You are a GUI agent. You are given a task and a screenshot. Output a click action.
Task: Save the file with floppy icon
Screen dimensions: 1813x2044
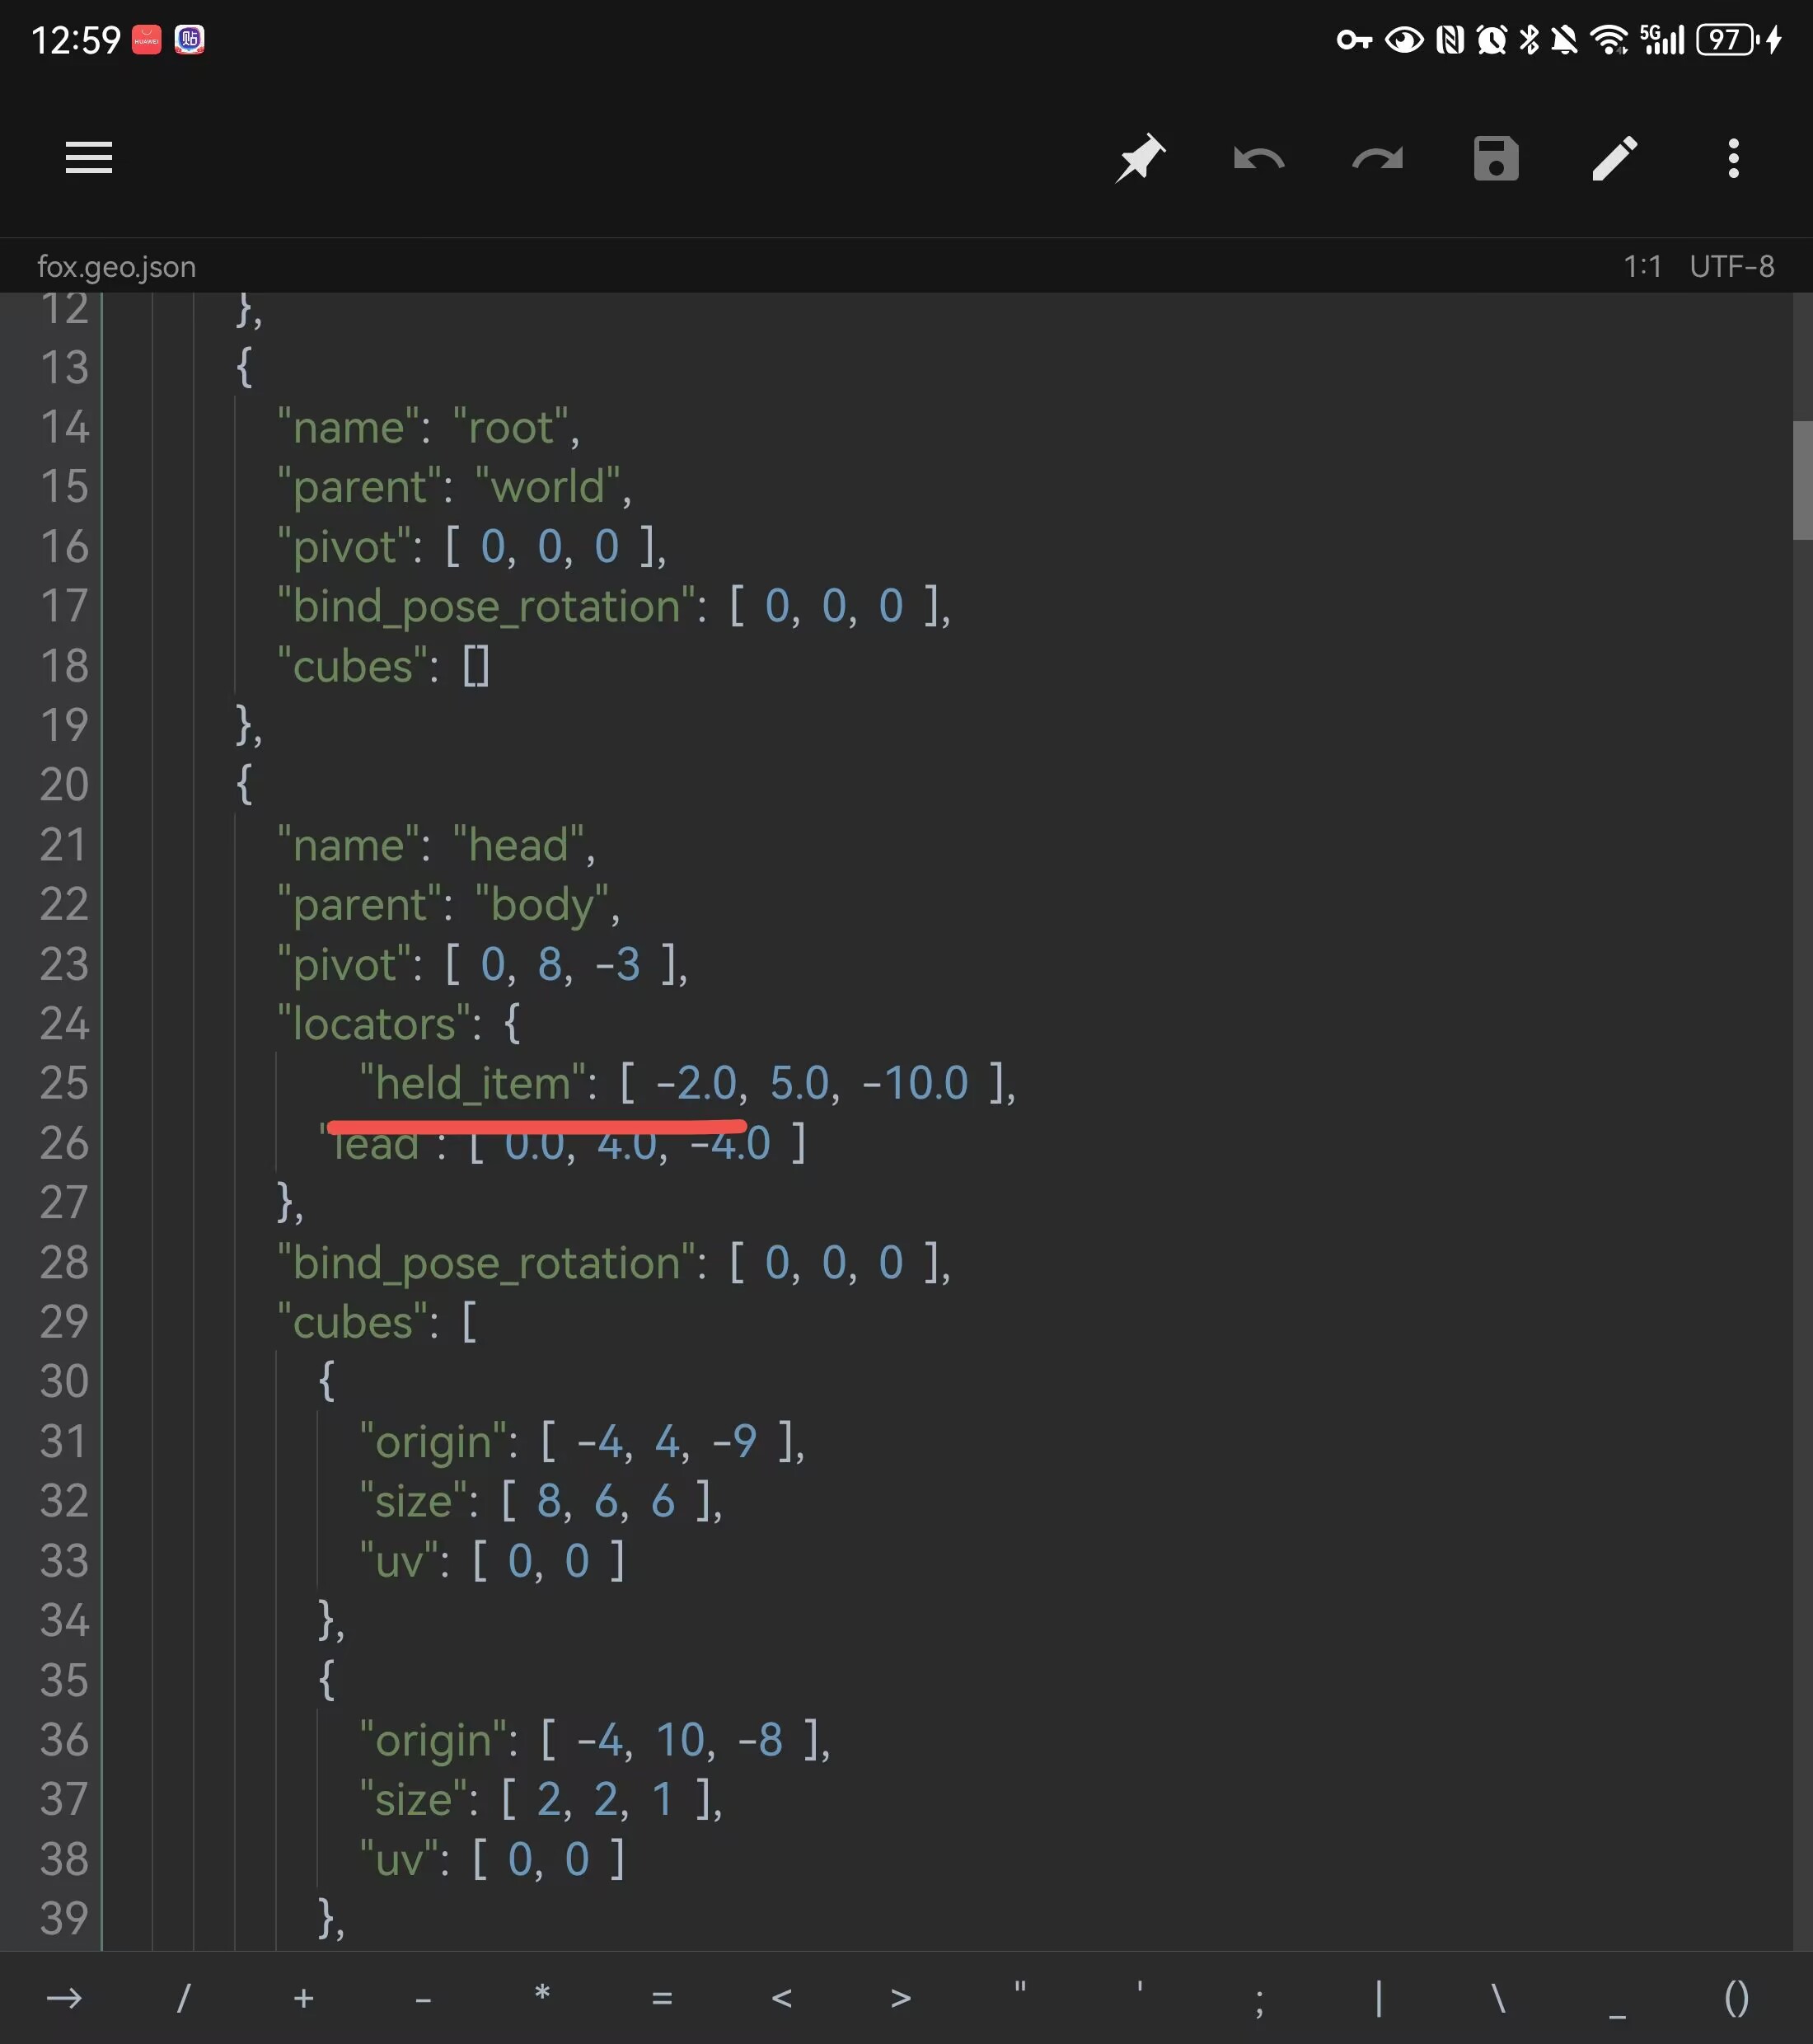tap(1496, 158)
